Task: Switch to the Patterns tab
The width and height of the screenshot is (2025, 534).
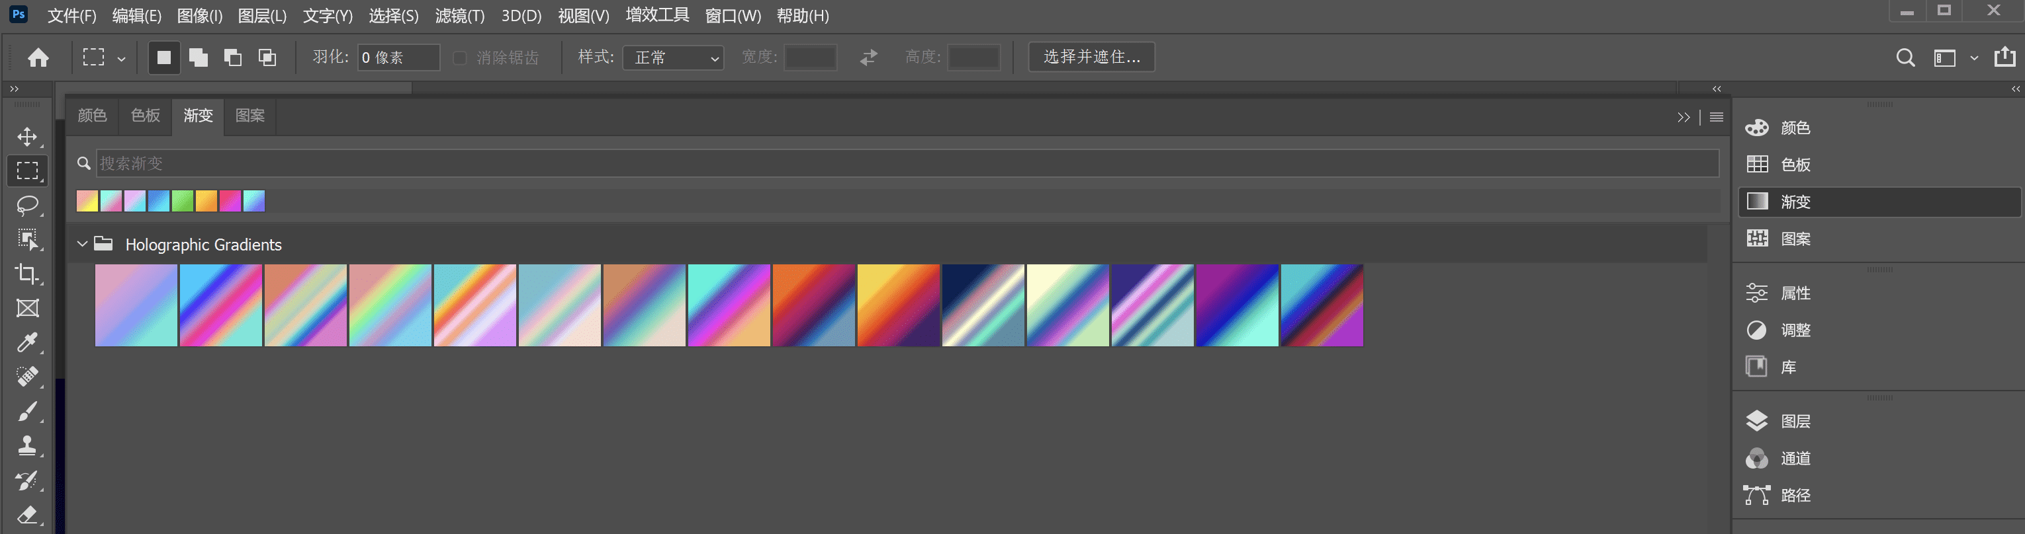Action: pos(250,116)
